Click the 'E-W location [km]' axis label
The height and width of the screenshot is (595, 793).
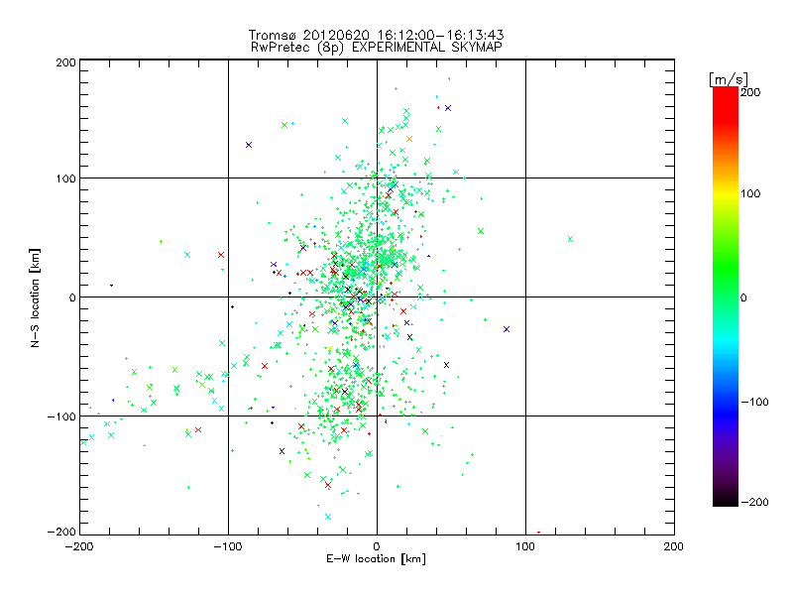point(376,559)
